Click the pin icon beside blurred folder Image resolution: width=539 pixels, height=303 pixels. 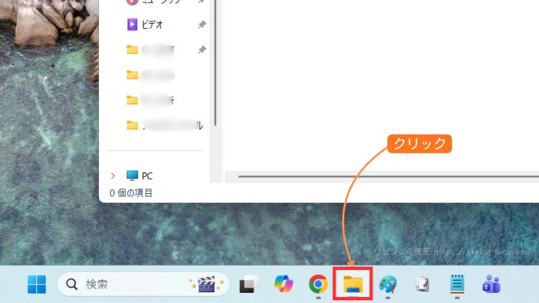pos(202,50)
